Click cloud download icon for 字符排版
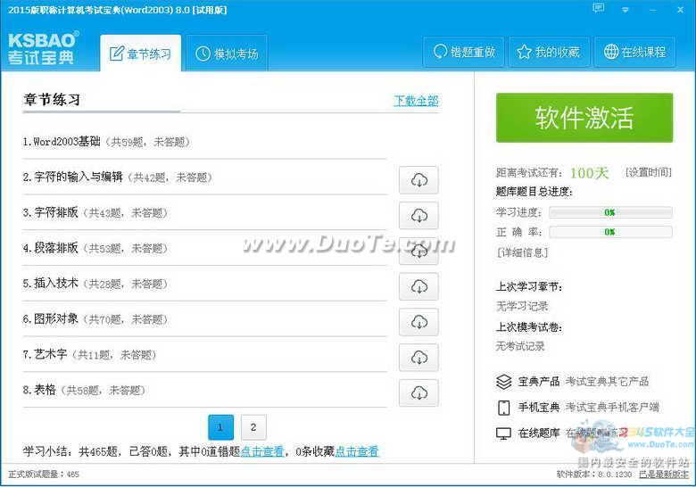 point(418,216)
